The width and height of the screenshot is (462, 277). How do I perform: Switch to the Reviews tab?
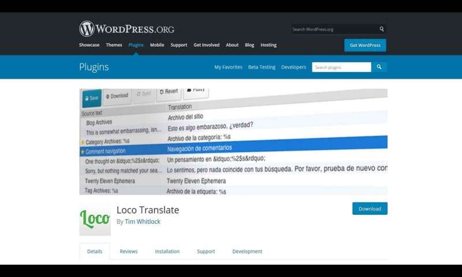tap(128, 252)
